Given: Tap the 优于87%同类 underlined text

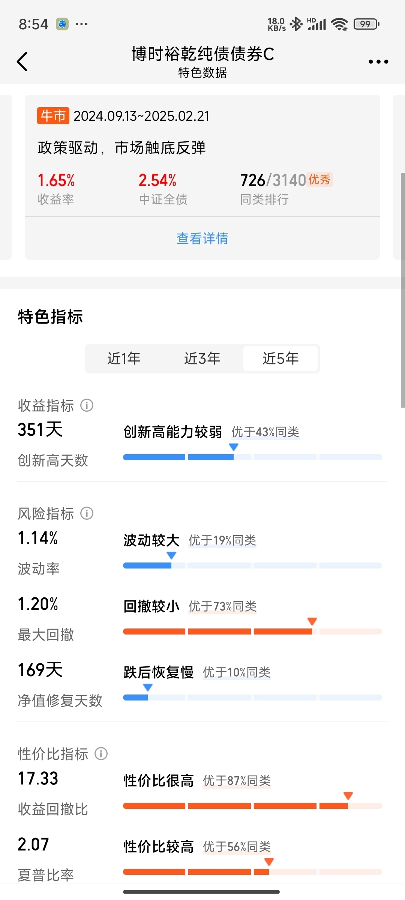Looking at the screenshot, I should pyautogui.click(x=237, y=781).
